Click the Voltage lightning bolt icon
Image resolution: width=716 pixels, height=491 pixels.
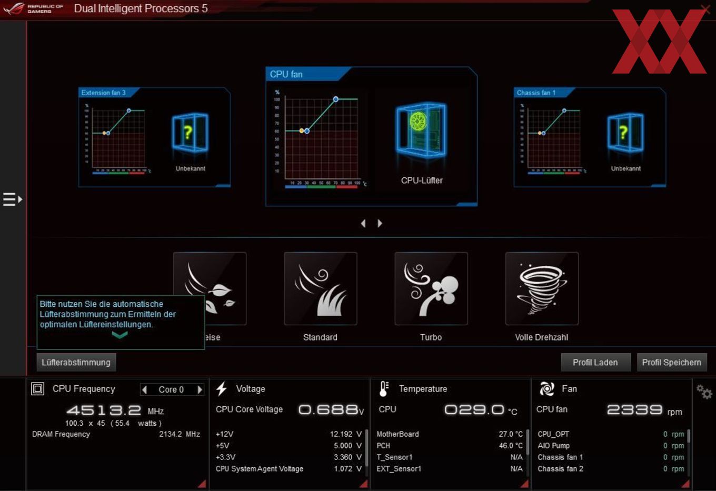click(222, 389)
